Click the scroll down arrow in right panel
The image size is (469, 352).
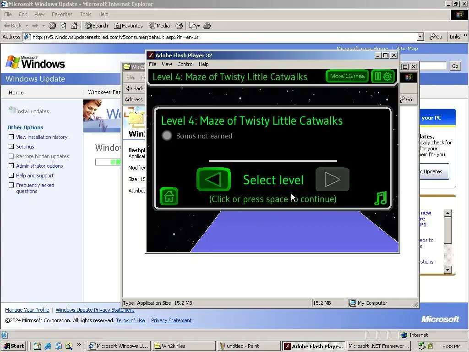[x=447, y=269]
